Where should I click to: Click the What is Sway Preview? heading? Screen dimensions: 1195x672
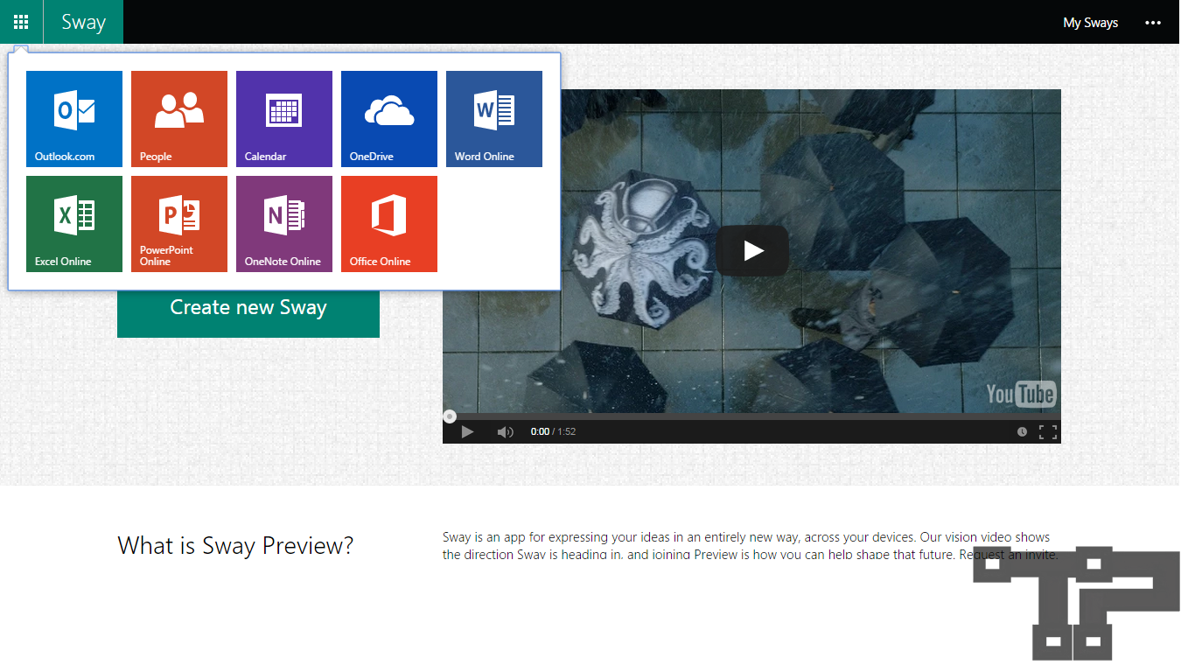coord(235,546)
